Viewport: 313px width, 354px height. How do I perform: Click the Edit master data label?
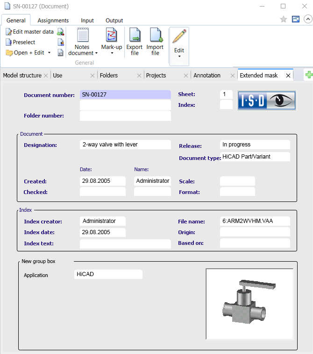tap(33, 32)
